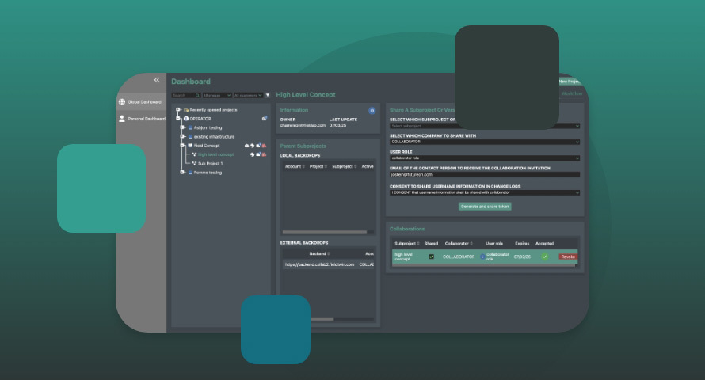Click the contact person email input field

click(x=484, y=174)
